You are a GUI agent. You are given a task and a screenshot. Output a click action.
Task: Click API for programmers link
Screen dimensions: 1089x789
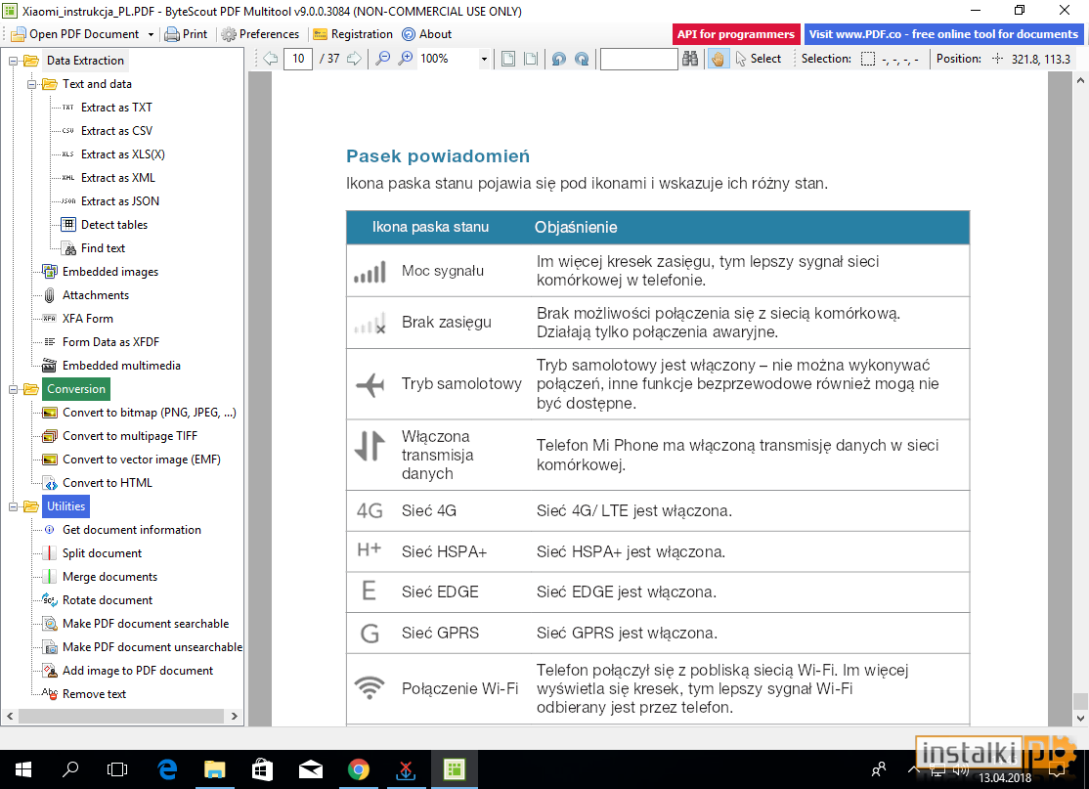click(x=735, y=34)
